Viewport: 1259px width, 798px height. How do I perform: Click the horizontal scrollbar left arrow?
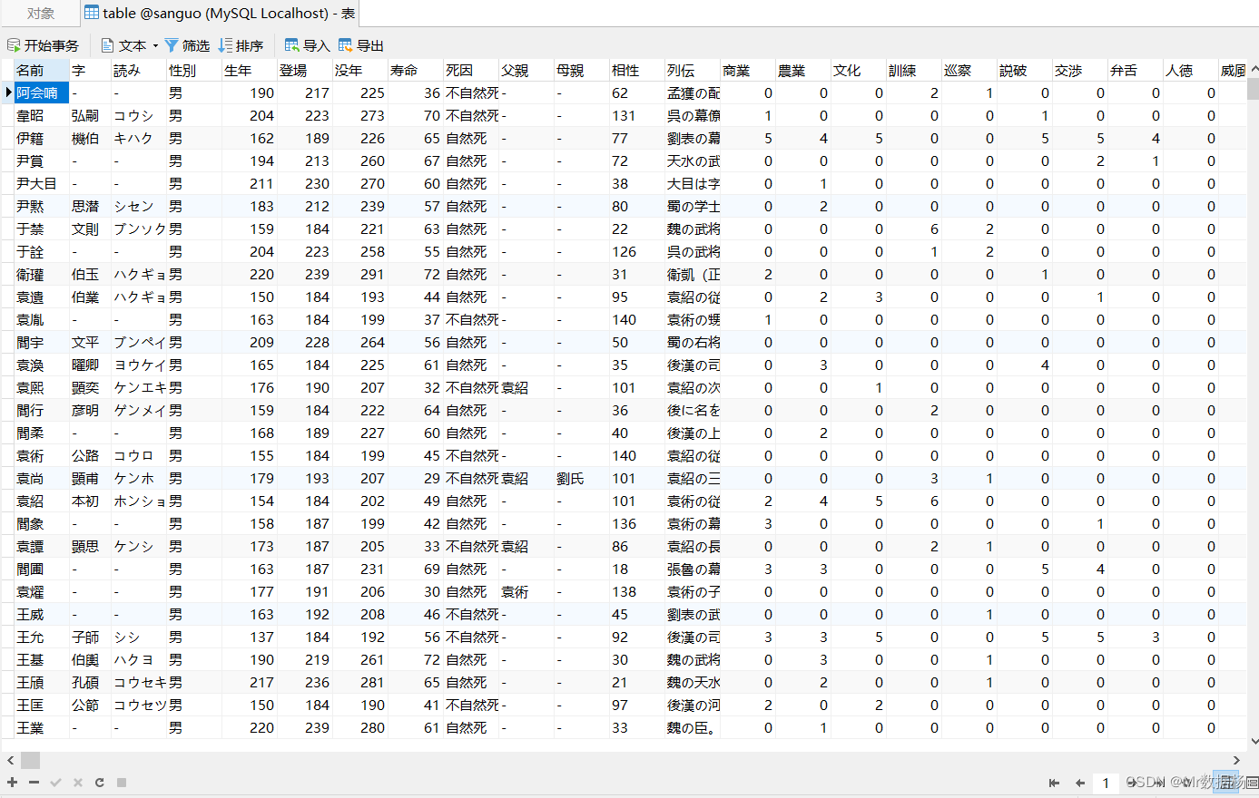[x=10, y=760]
